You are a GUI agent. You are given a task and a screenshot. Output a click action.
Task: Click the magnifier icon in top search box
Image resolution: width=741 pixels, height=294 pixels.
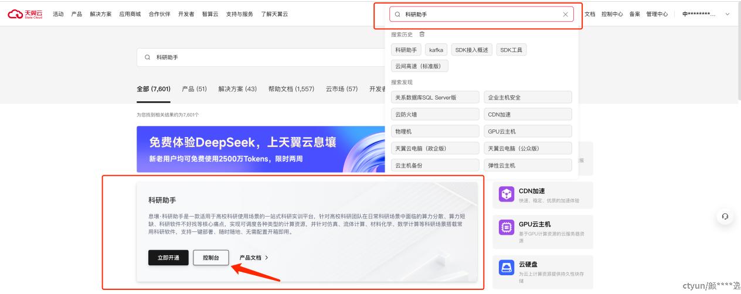tap(397, 15)
